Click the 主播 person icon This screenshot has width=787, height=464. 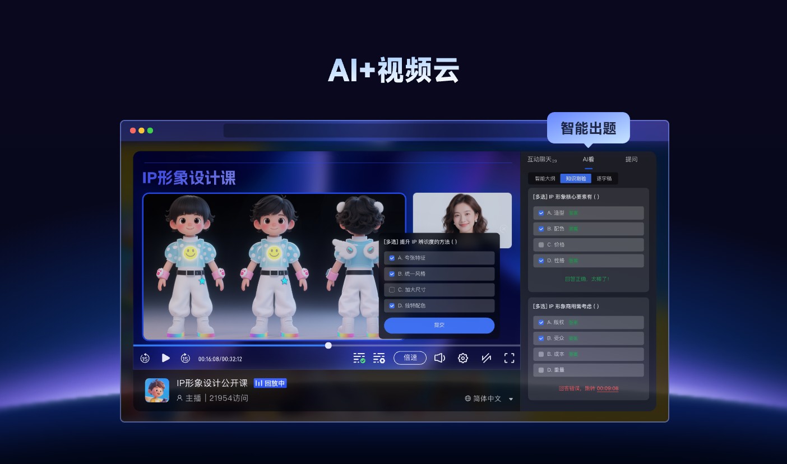pos(179,398)
